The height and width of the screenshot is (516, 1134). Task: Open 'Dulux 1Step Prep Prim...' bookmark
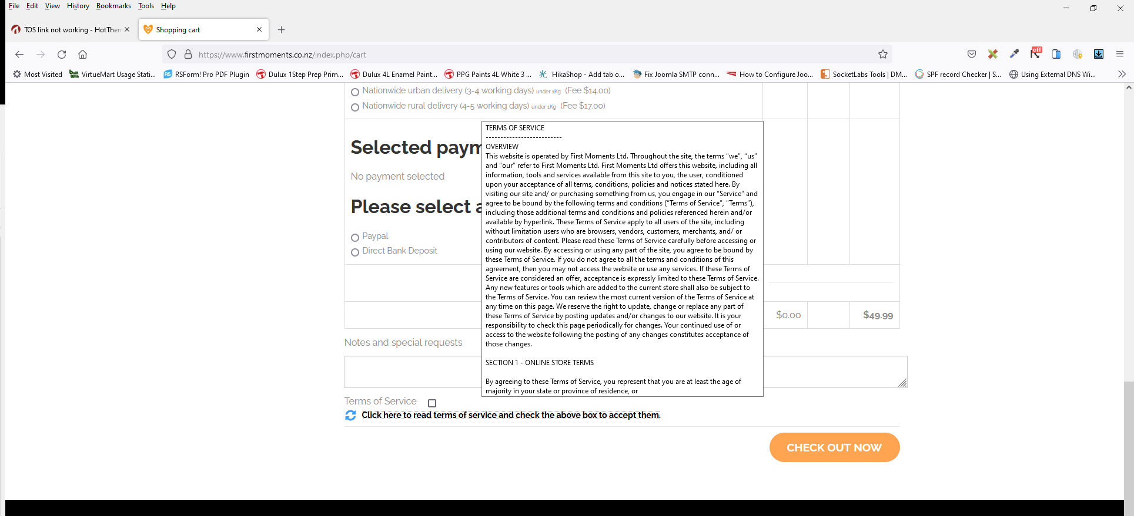[x=300, y=75]
